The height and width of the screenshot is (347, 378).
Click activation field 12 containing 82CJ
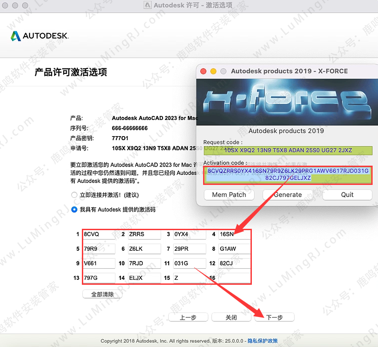pos(234,263)
